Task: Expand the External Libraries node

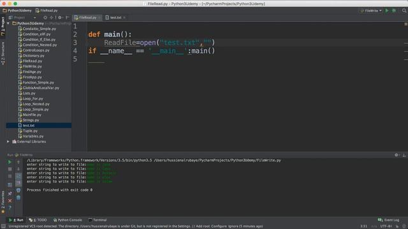Action: point(8,141)
